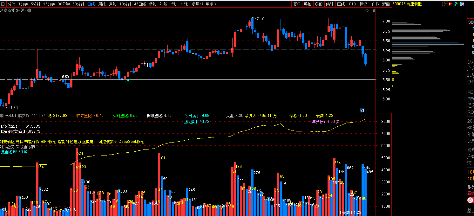
Task: Switch to 季线 quarterly chart
Action: 153,4
